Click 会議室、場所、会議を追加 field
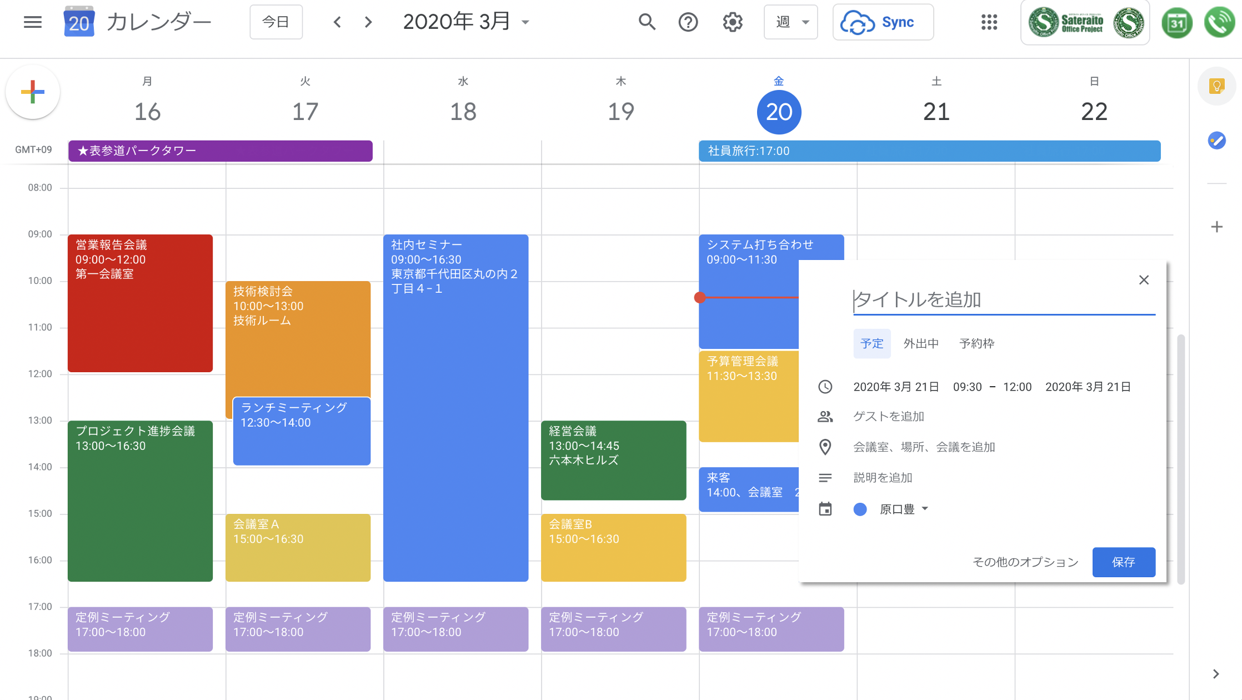The width and height of the screenshot is (1242, 700). (x=924, y=447)
